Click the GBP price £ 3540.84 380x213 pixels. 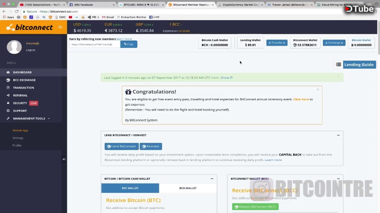pos(145,31)
